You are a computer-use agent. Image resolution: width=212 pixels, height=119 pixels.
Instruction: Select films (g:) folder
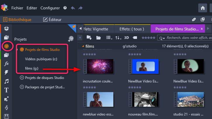point(32,68)
